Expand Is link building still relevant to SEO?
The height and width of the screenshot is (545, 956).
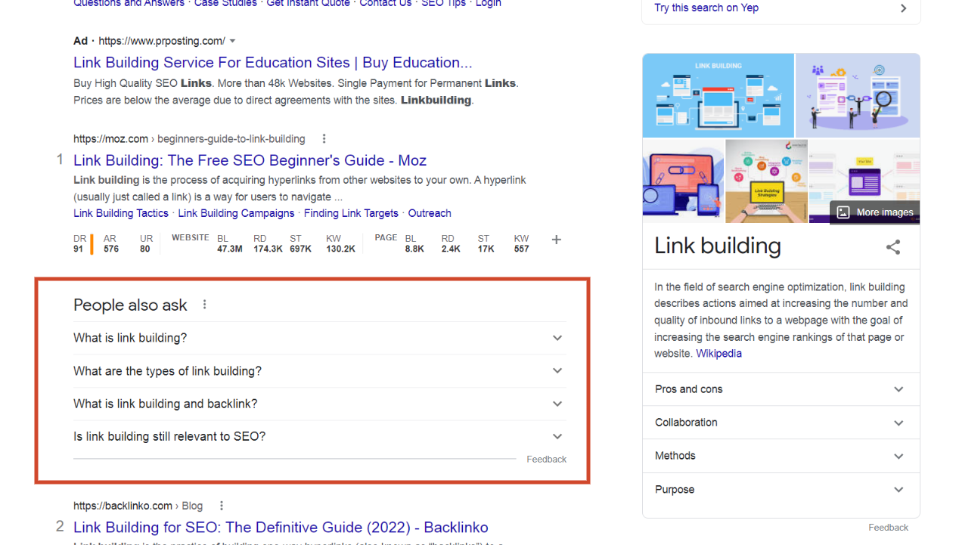click(557, 436)
